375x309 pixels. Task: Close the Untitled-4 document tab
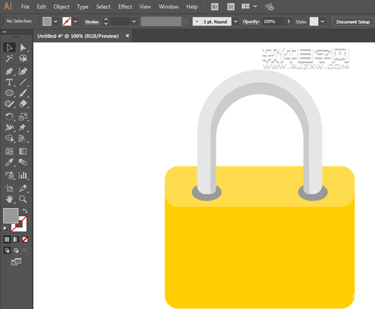coord(127,36)
